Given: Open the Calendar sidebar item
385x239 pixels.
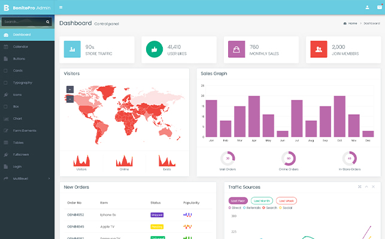Looking at the screenshot, I should [x=28, y=47].
